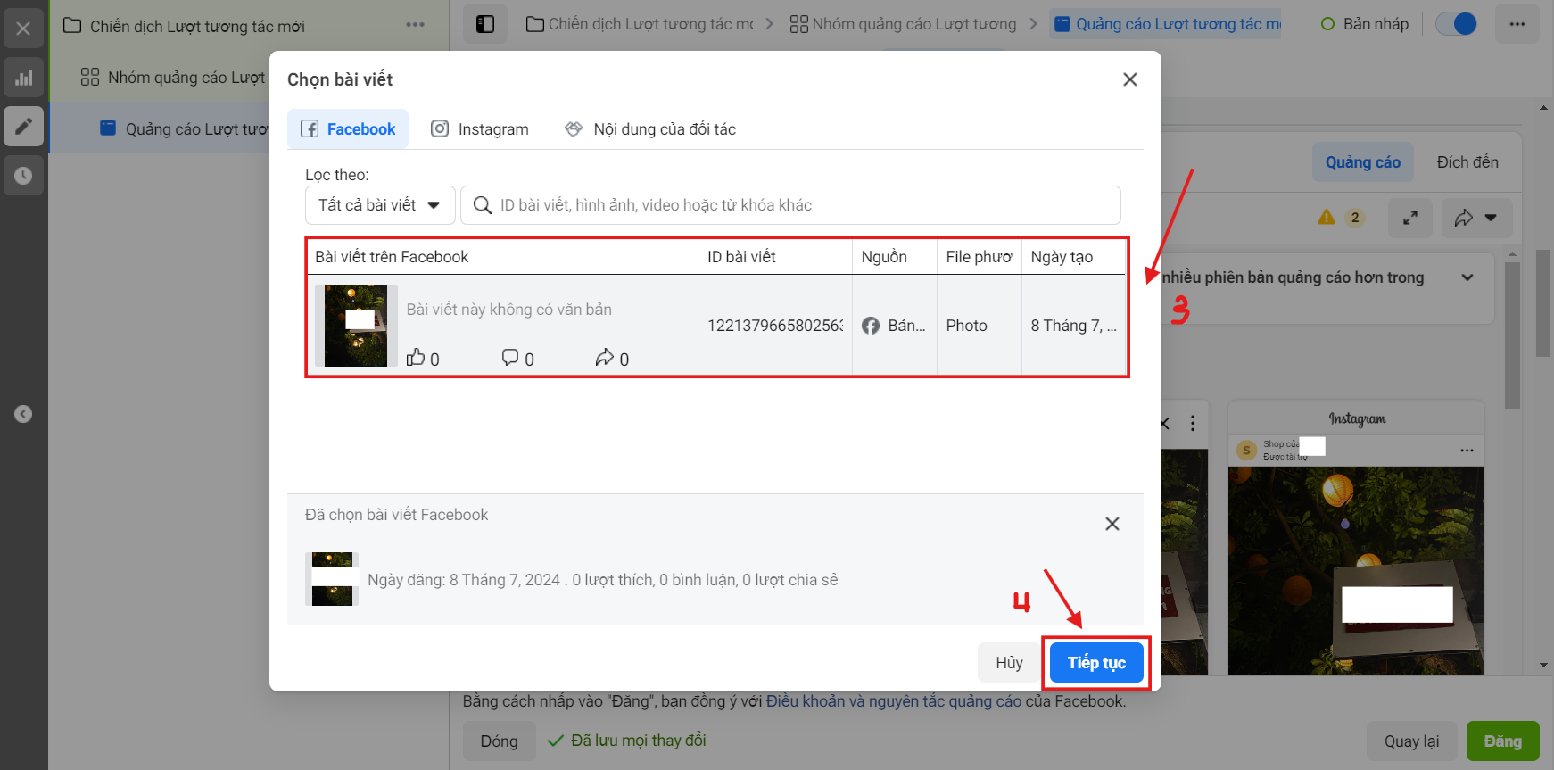
Task: Click the text Bài viết này không có văn bản
Action: 509,310
